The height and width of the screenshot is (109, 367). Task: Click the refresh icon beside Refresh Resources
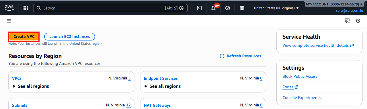(222, 56)
